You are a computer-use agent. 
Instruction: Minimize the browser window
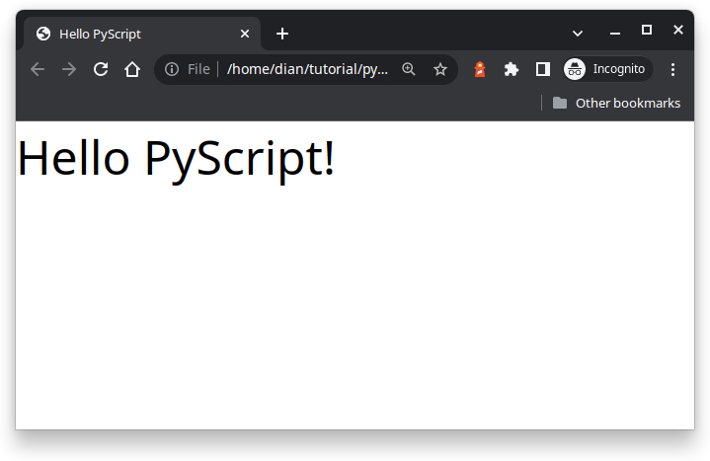coord(615,33)
